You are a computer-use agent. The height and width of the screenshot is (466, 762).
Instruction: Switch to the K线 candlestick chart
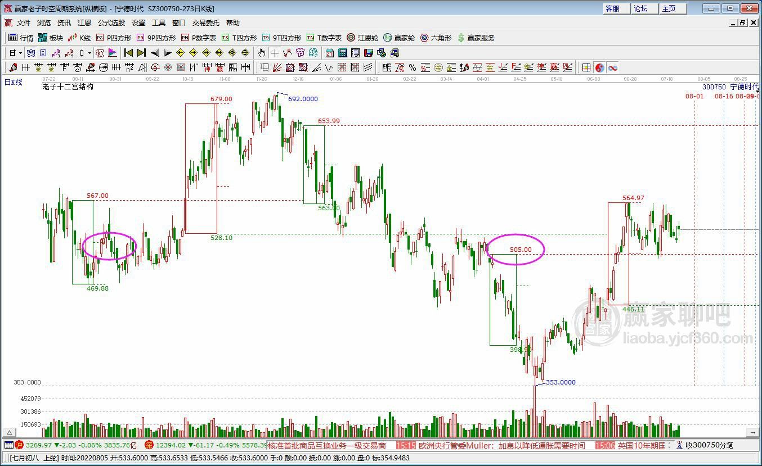[x=79, y=38]
